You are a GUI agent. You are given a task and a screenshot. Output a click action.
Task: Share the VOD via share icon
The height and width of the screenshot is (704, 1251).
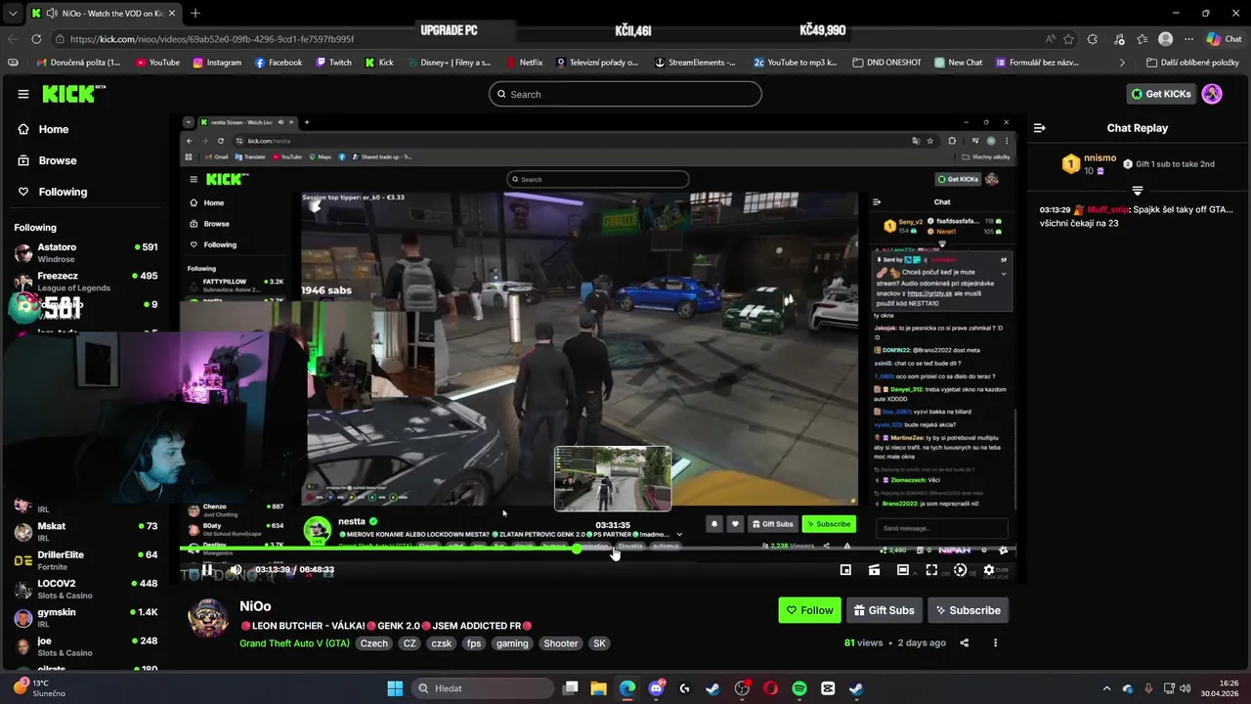[x=965, y=642]
